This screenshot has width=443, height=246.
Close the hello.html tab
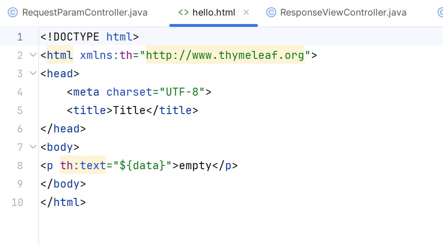point(246,12)
